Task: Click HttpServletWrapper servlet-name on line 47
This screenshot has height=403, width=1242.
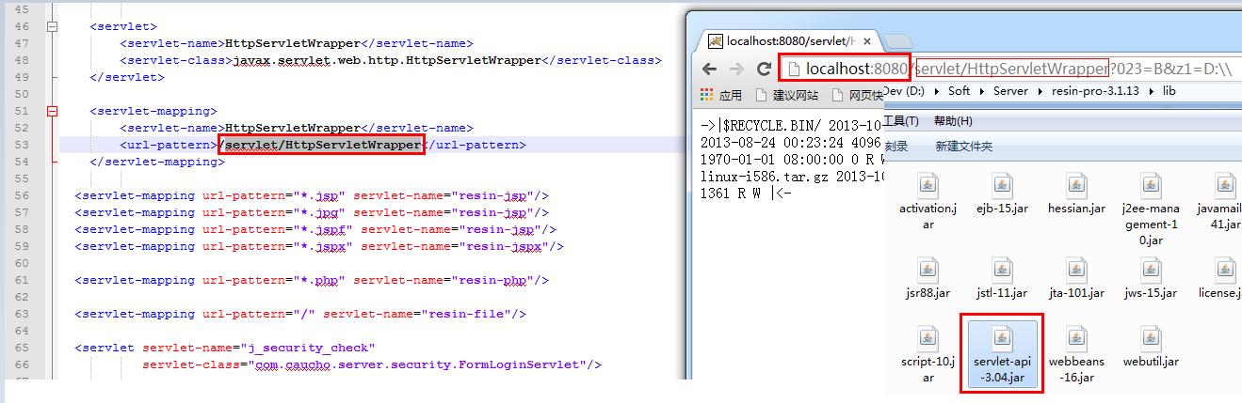Action: click(293, 43)
